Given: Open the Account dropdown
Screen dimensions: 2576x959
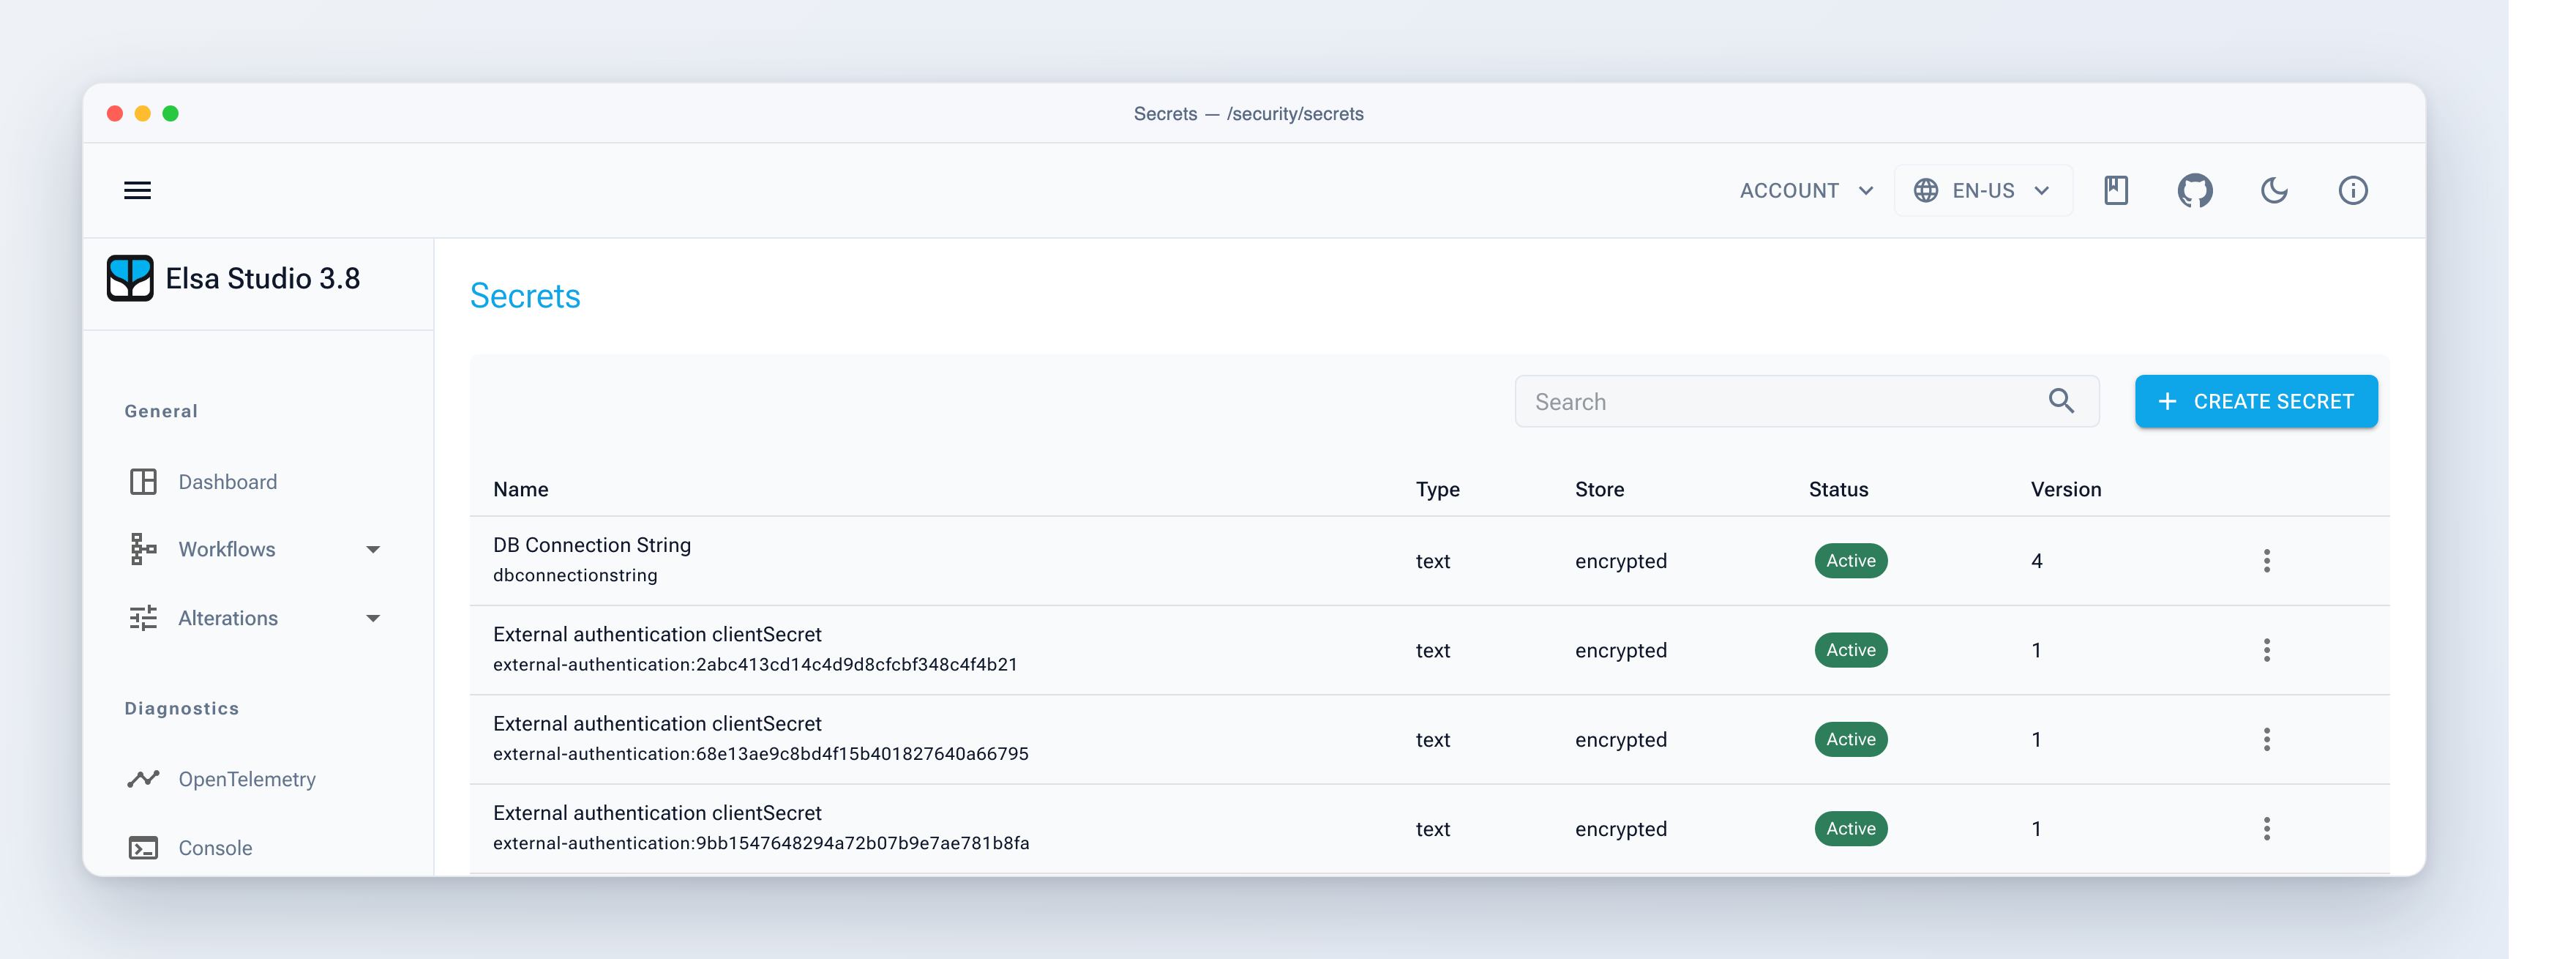Looking at the screenshot, I should (1806, 190).
